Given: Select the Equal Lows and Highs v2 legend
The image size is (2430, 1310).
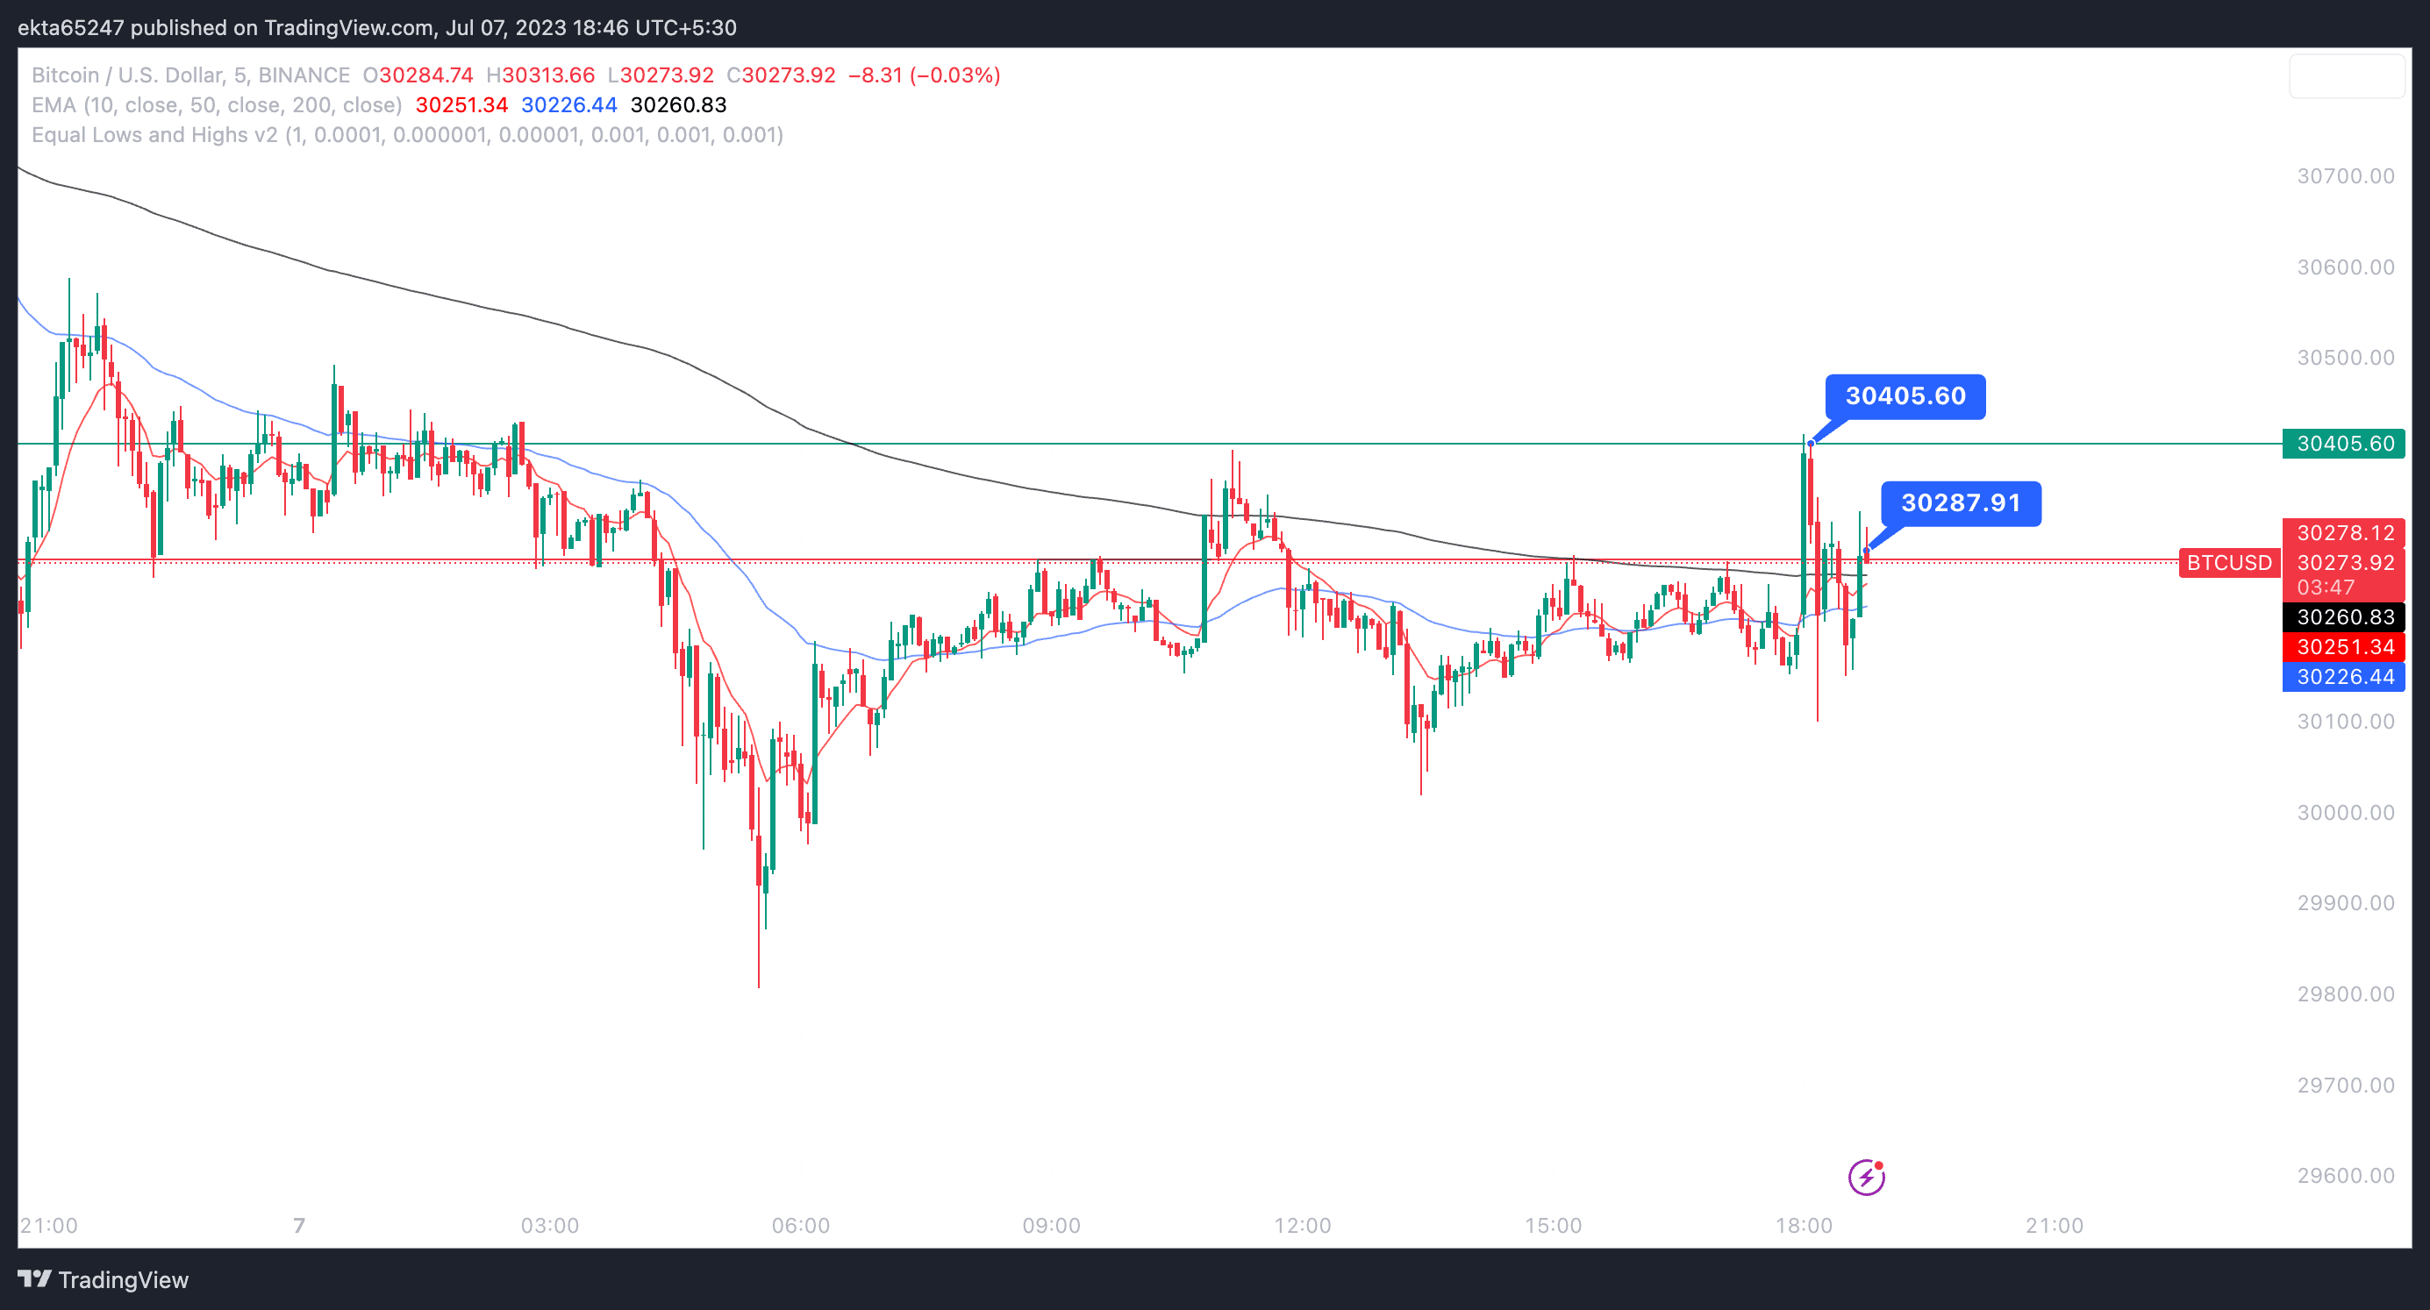Looking at the screenshot, I should pyautogui.click(x=408, y=135).
